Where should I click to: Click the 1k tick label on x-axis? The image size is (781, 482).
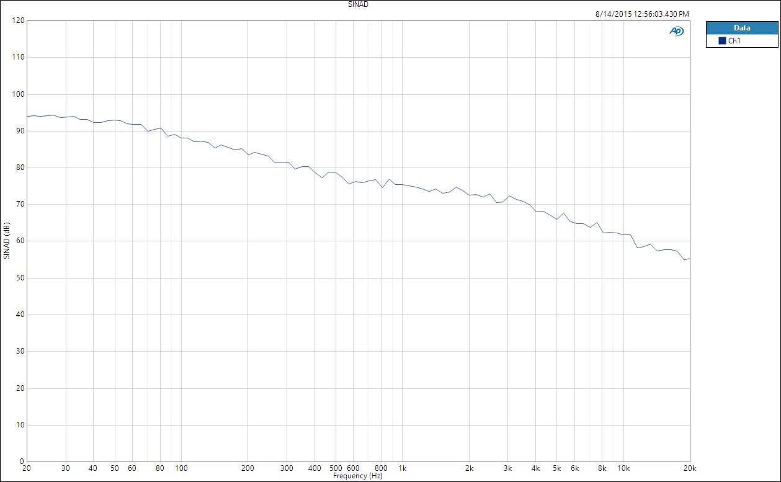(403, 468)
